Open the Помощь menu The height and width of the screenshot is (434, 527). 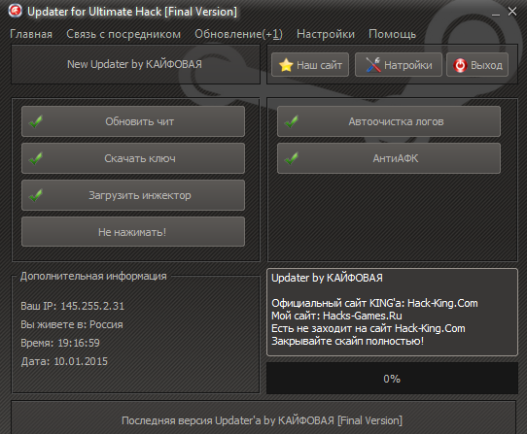click(392, 34)
